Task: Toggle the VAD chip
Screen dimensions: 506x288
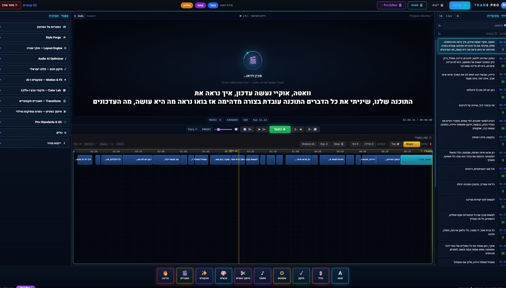Action: tap(245, 120)
